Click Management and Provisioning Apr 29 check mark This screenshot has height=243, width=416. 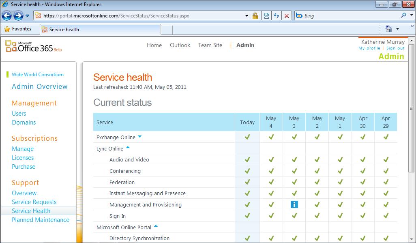coord(386,204)
